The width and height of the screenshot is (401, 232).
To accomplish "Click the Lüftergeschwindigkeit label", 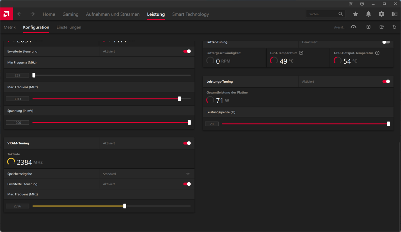I will pos(224,53).
